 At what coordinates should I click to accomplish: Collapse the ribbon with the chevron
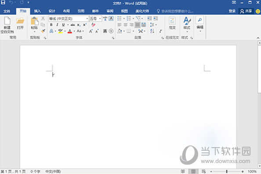[258, 38]
